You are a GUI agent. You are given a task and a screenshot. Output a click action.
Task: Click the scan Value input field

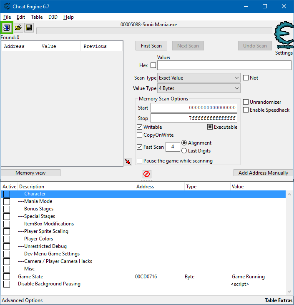pyautogui.click(x=224, y=65)
